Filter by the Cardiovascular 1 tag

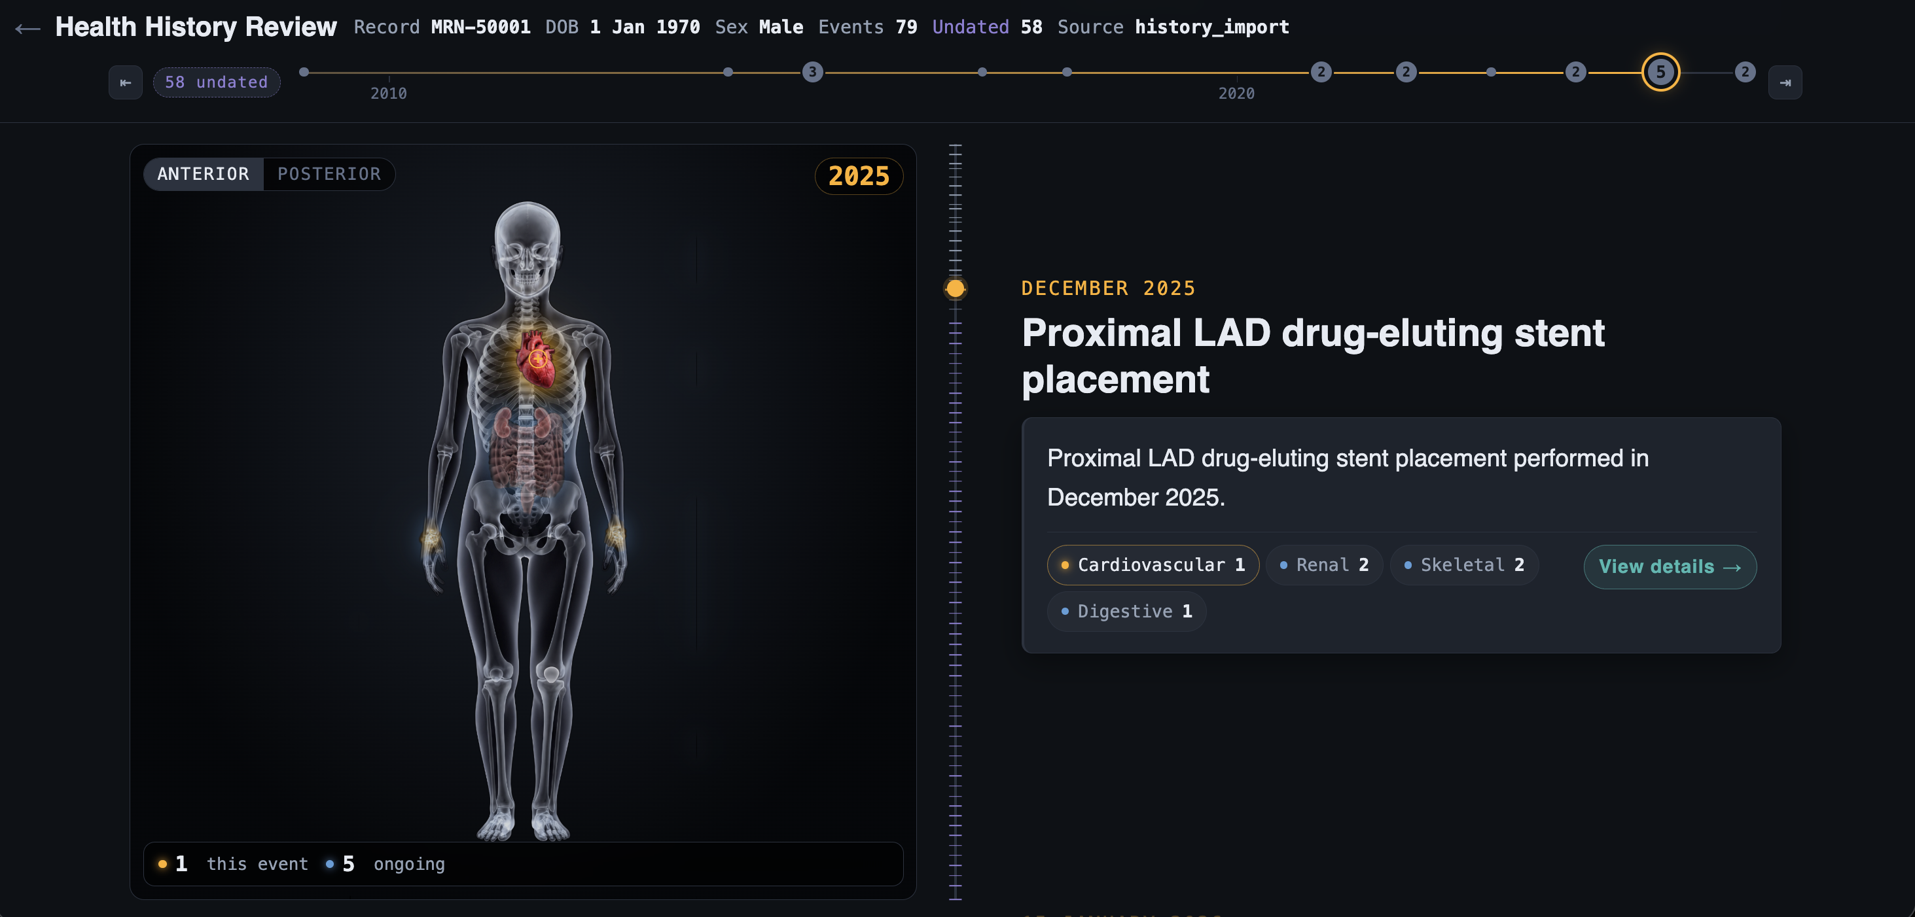(x=1153, y=566)
